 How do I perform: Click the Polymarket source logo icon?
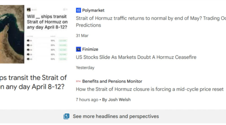[x=79, y=10]
